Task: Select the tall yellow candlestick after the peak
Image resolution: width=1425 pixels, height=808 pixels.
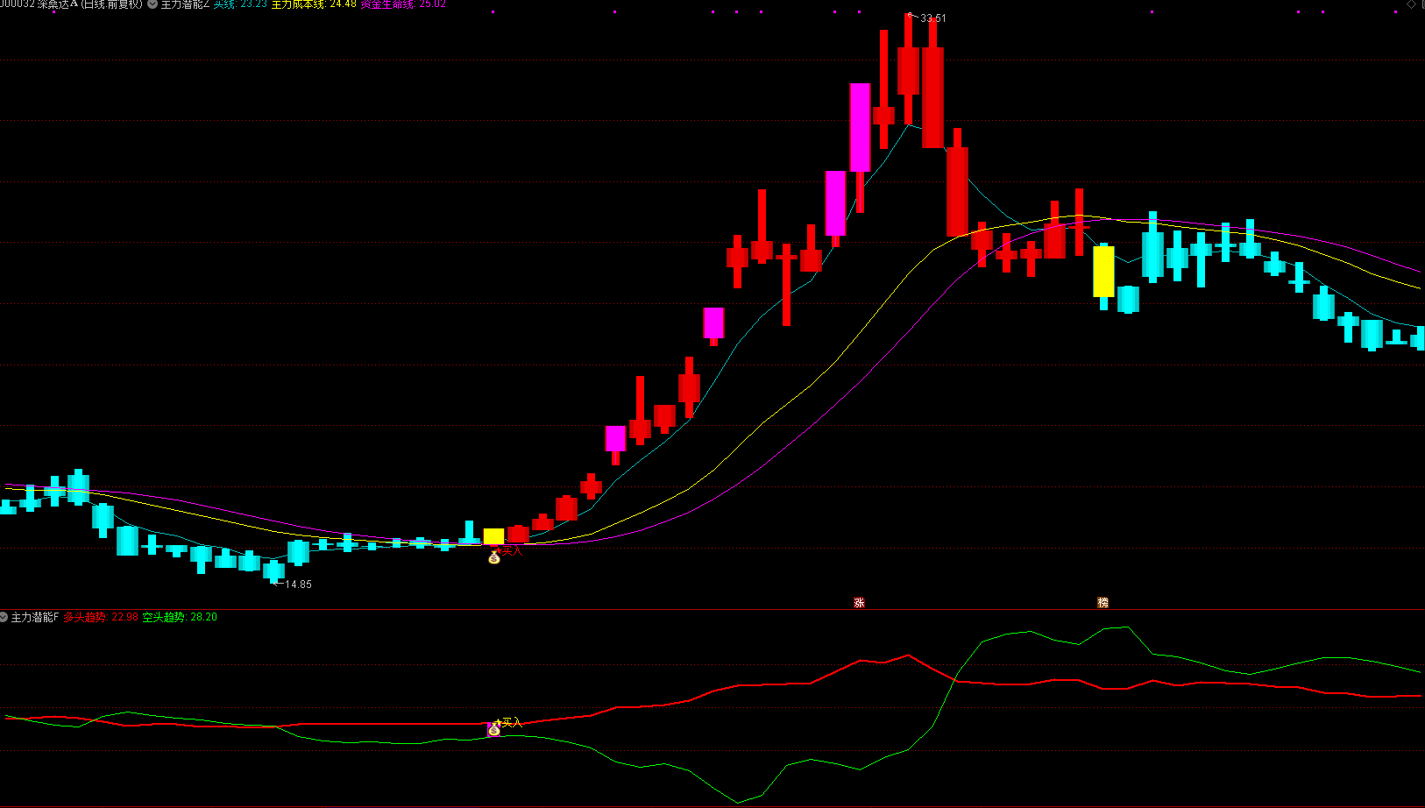Action: [1103, 273]
